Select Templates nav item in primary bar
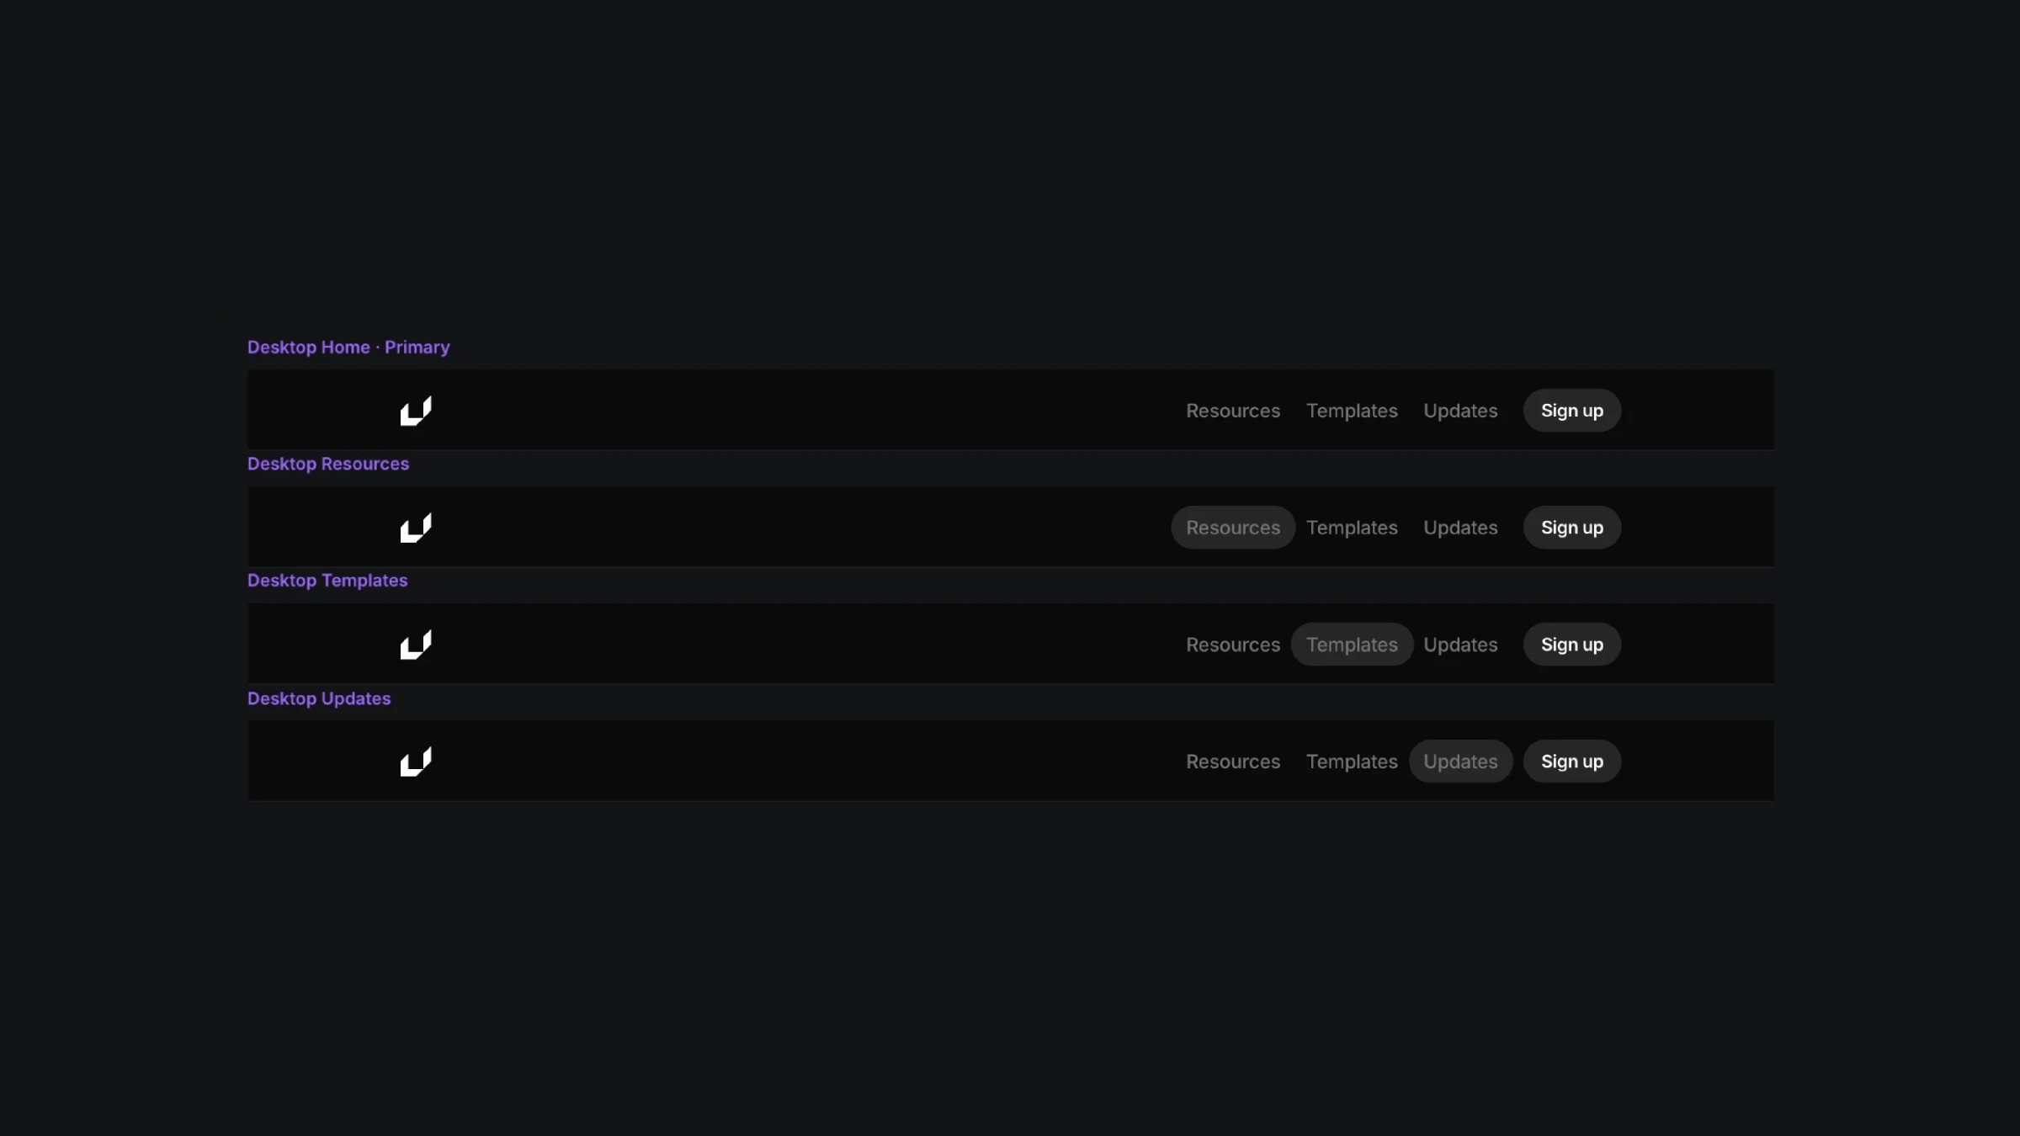2020x1136 pixels. tap(1351, 409)
